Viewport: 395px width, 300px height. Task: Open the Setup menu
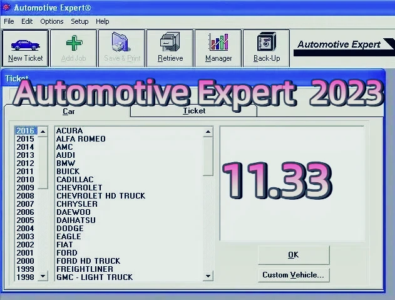coord(80,21)
